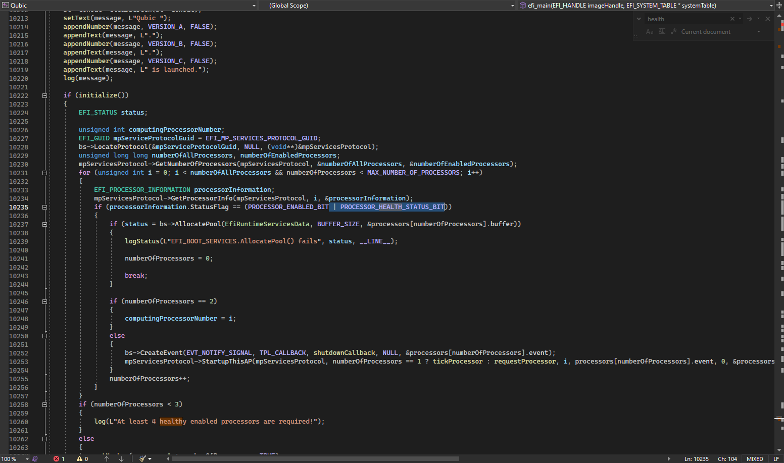This screenshot has width=784, height=463.
Task: Click EFI_MP_SERVICES_PROTOCOL_GUID identifier
Action: [x=262, y=138]
